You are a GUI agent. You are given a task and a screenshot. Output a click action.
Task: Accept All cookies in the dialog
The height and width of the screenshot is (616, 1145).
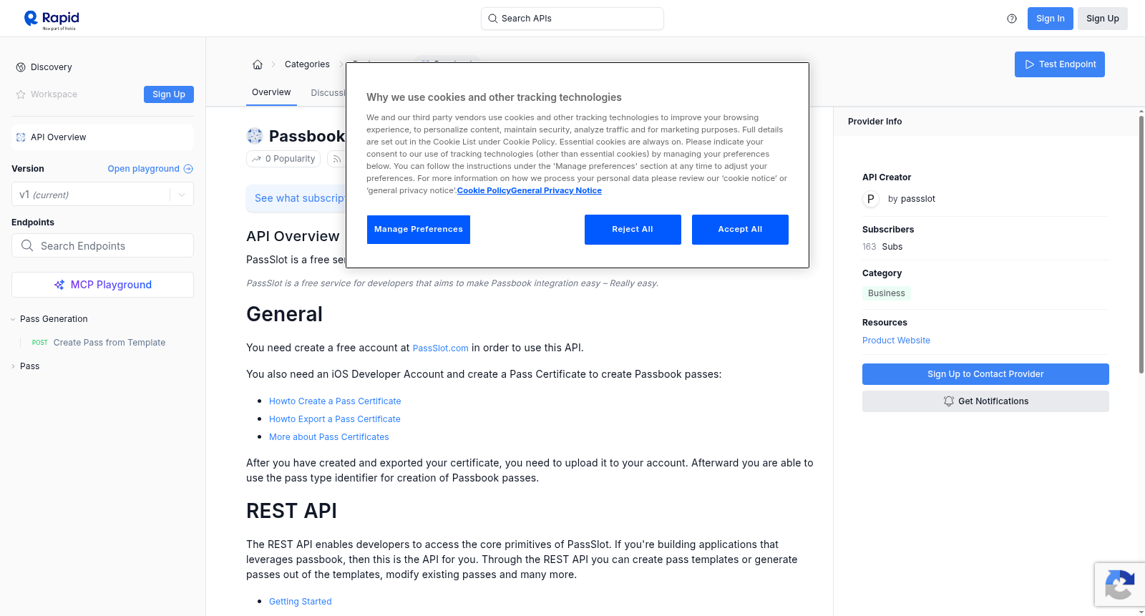[740, 230]
